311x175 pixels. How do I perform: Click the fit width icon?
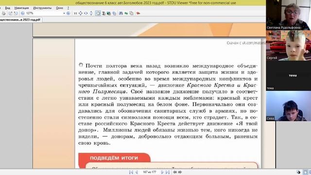point(86,13)
